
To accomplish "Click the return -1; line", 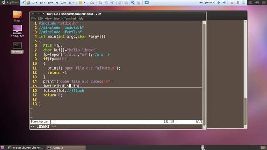I will pos(58,72).
